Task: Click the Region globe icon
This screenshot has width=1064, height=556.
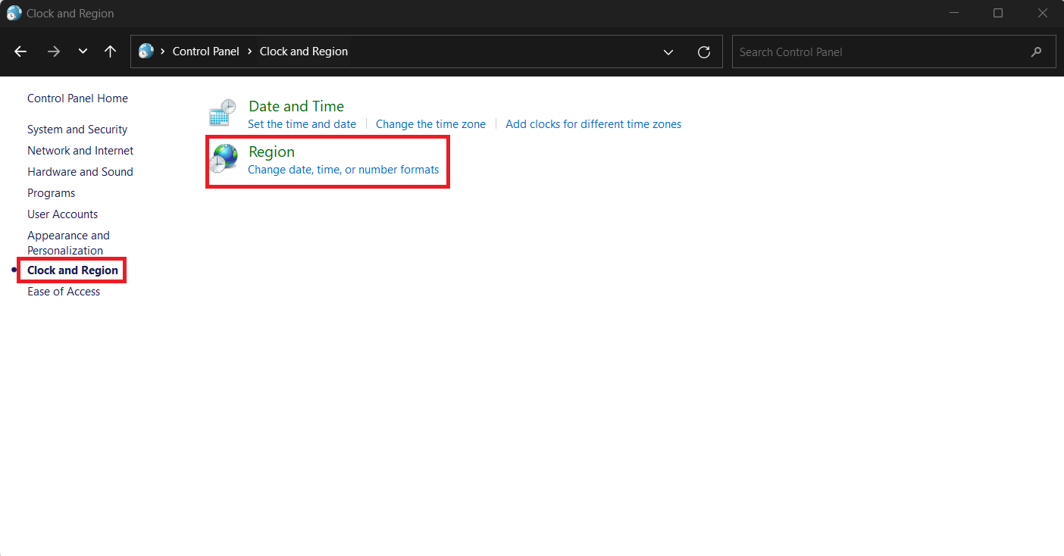Action: click(x=224, y=159)
